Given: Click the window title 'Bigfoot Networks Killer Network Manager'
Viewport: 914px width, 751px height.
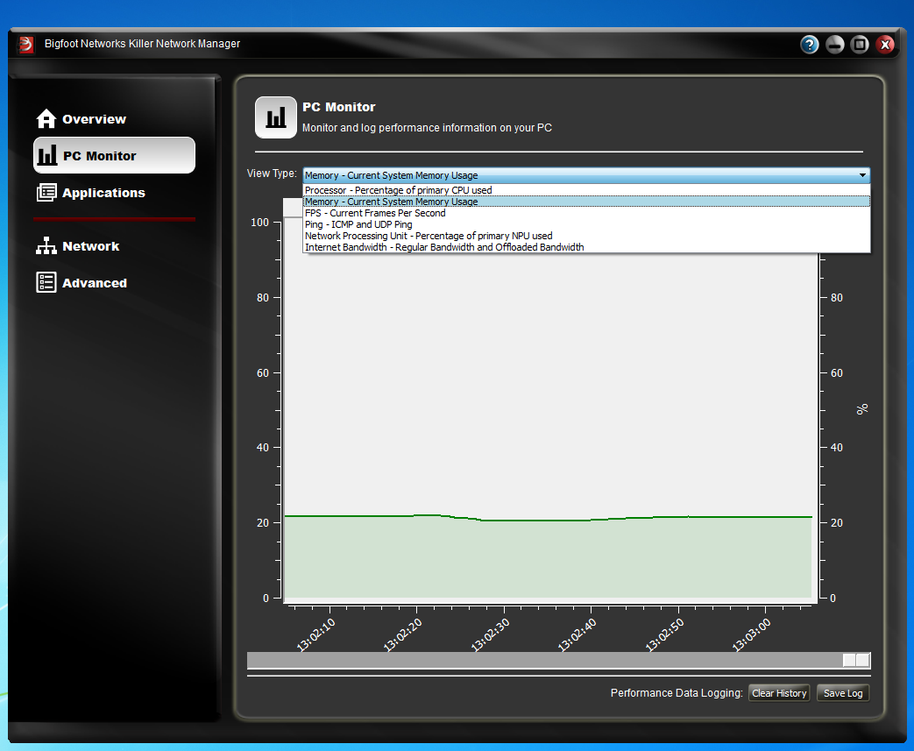Looking at the screenshot, I should [x=142, y=44].
